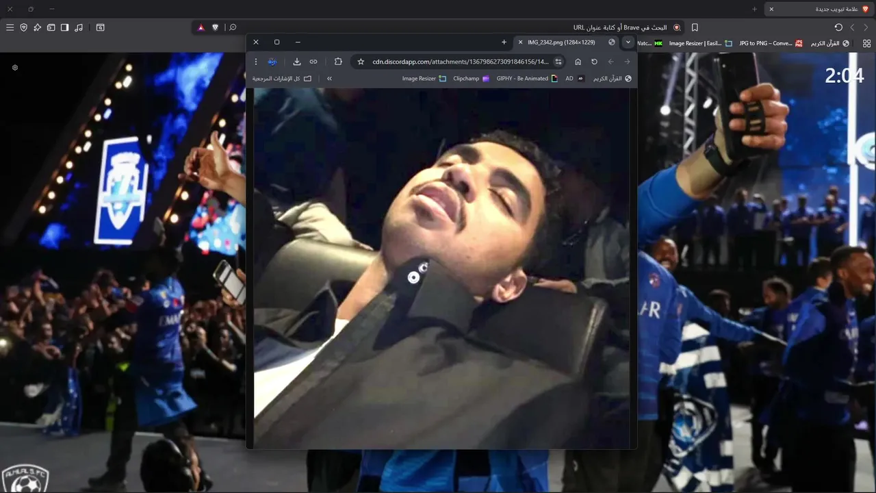Open the Leo AI sparkle icon
This screenshot has height=493, width=876.
tap(38, 27)
